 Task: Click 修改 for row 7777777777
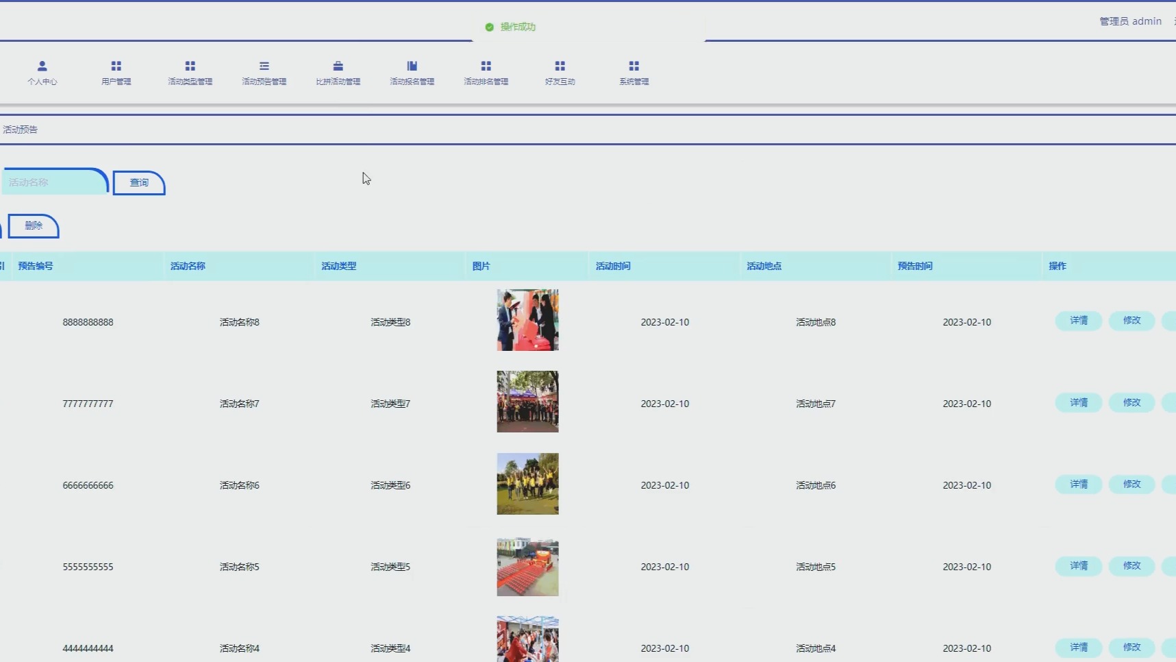(1132, 403)
